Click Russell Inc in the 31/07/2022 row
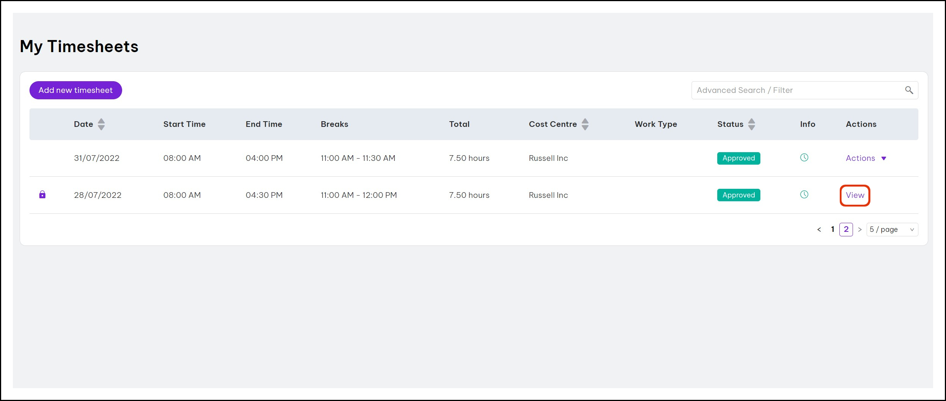 [x=548, y=158]
